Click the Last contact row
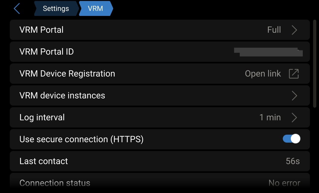 [x=159, y=161]
